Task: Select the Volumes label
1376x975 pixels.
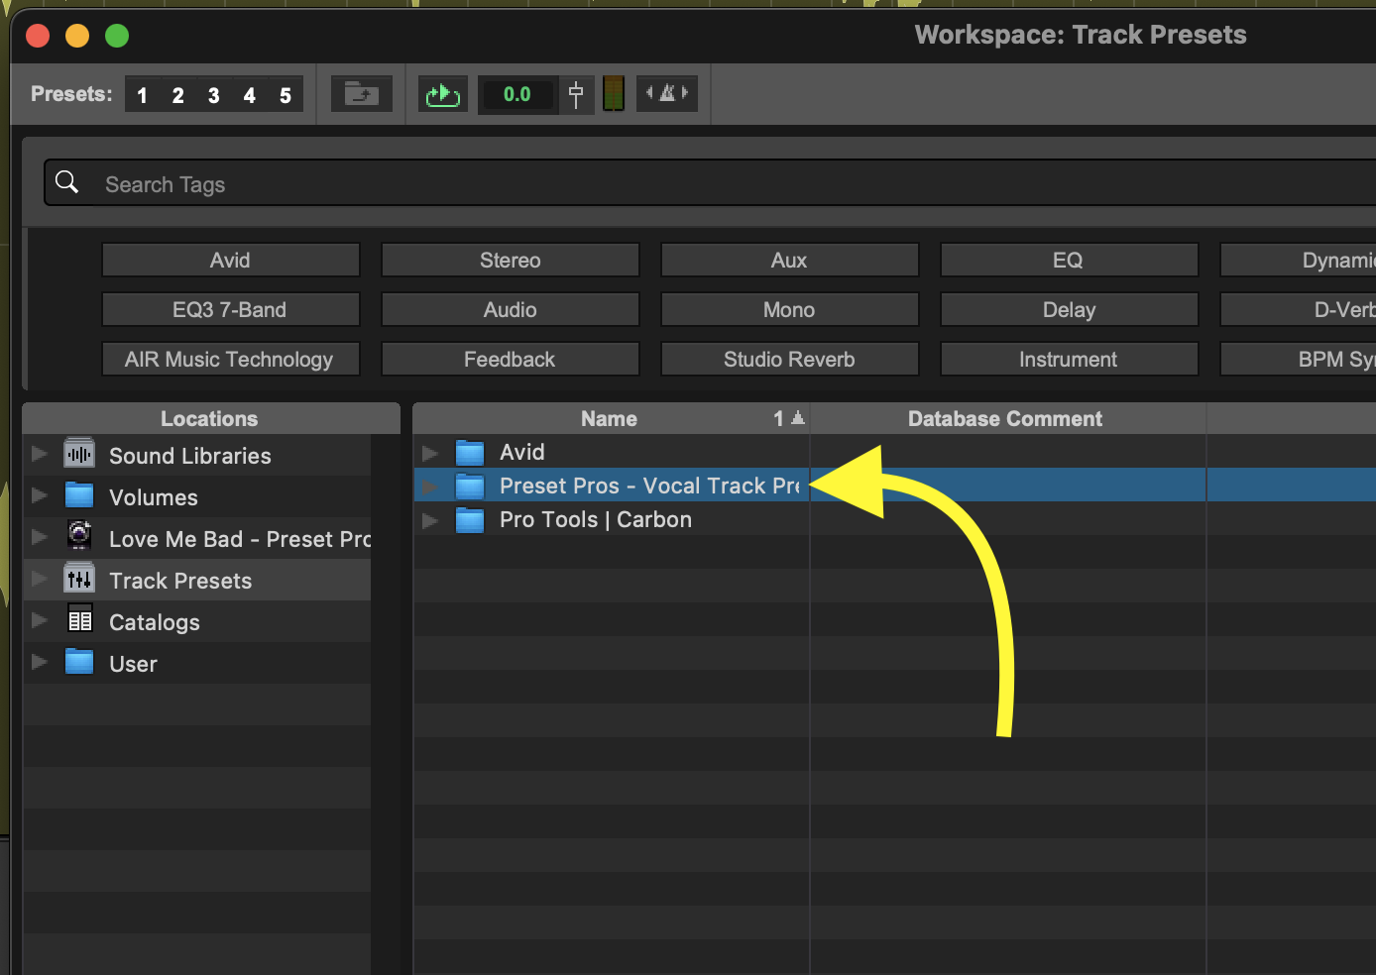Action: [x=154, y=497]
